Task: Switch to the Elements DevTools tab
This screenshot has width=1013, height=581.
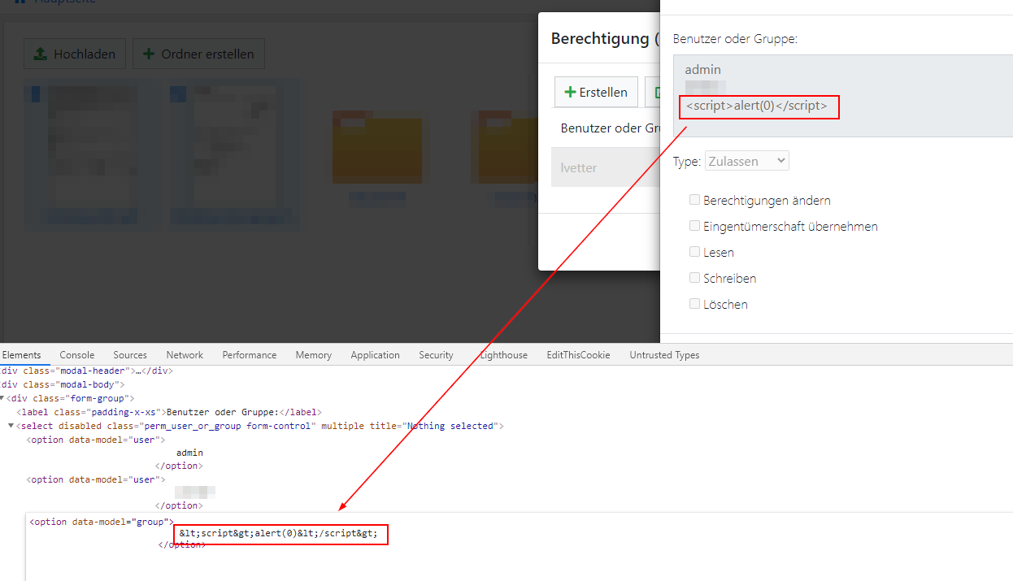Action: 21,355
